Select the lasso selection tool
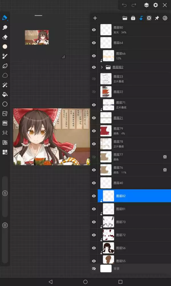The height and width of the screenshot is (286, 171). [5, 75]
